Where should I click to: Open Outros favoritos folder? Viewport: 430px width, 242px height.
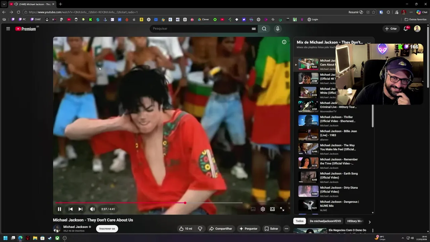pos(416,19)
